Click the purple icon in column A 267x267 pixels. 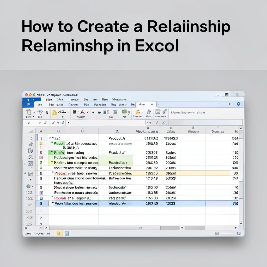point(41,193)
